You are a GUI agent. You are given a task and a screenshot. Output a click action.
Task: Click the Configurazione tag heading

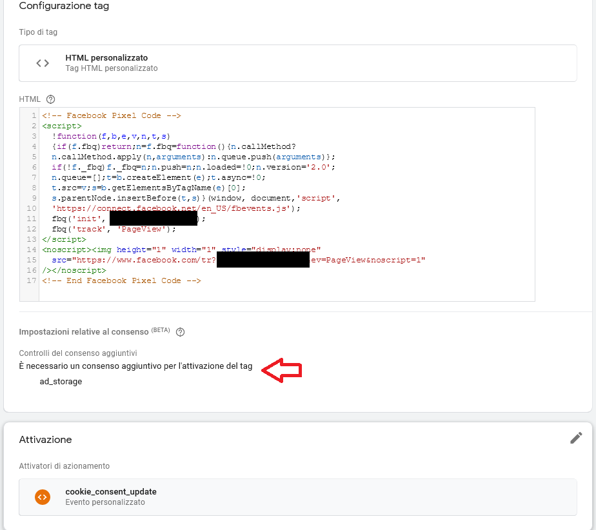pyautogui.click(x=64, y=6)
